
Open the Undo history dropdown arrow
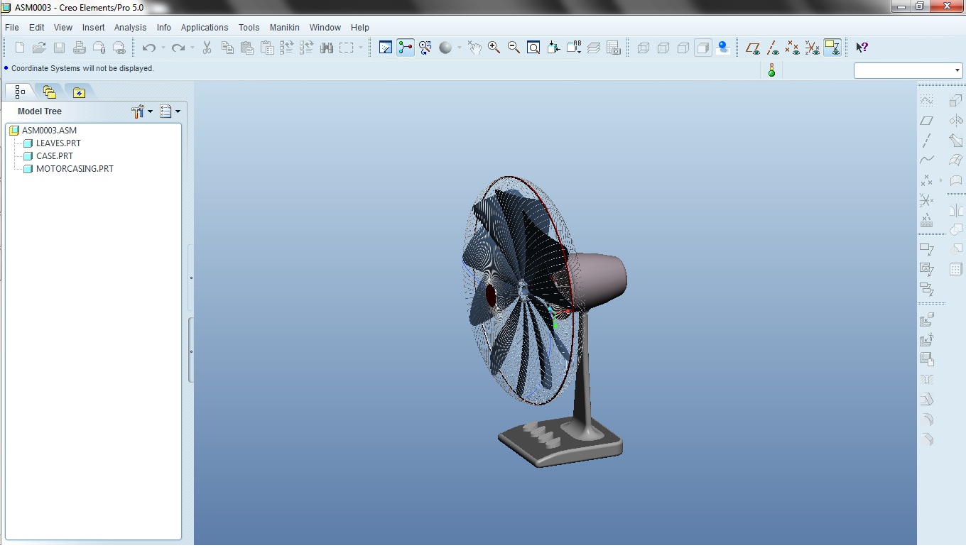(163, 48)
